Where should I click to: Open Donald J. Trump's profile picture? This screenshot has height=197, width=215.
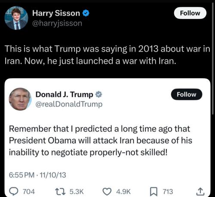[x=20, y=99]
